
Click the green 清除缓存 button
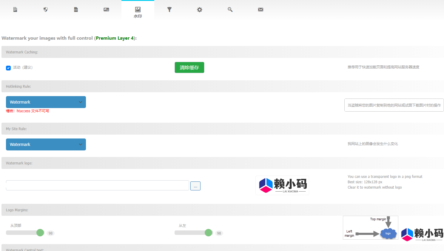(189, 67)
